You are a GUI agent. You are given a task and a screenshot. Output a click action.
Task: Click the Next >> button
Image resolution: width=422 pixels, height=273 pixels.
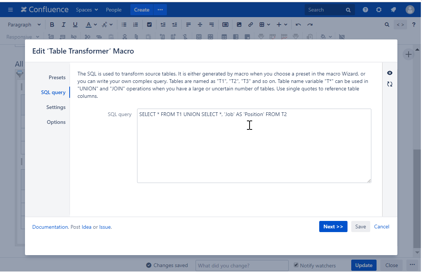pyautogui.click(x=333, y=227)
